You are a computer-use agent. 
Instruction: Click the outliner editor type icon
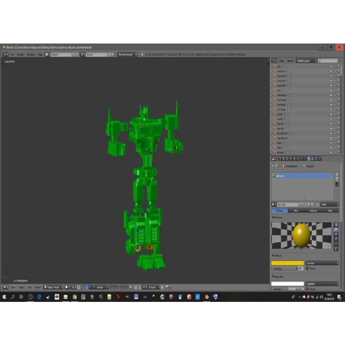(x=274, y=61)
